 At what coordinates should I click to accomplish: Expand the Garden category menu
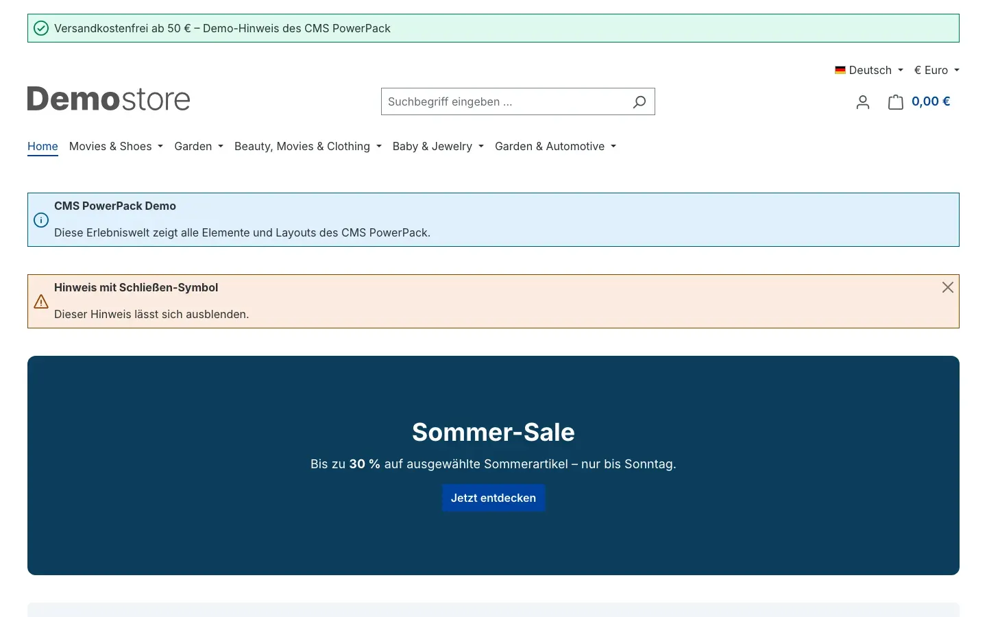tap(199, 146)
